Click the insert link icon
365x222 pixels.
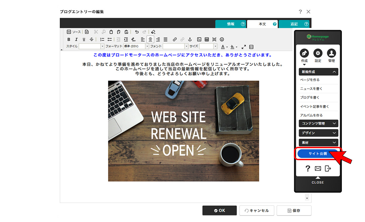coord(174,39)
